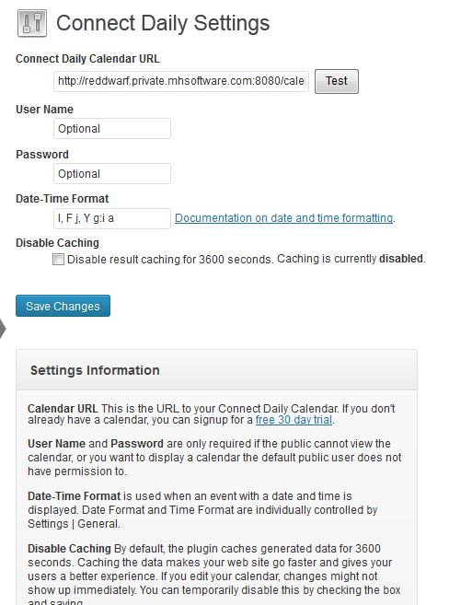This screenshot has height=605, width=449.
Task: Focus the Connect Daily Calendar URL field
Action: (x=181, y=81)
